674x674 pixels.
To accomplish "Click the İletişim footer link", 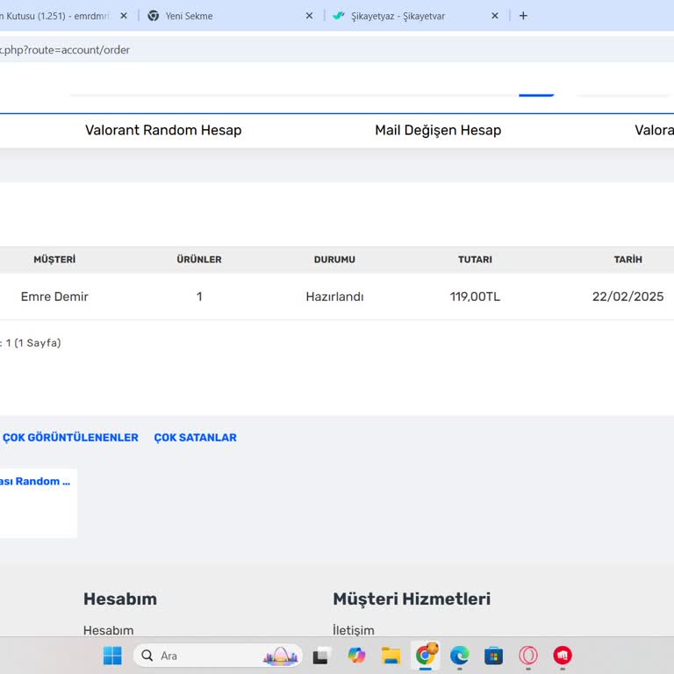I will click(x=354, y=630).
